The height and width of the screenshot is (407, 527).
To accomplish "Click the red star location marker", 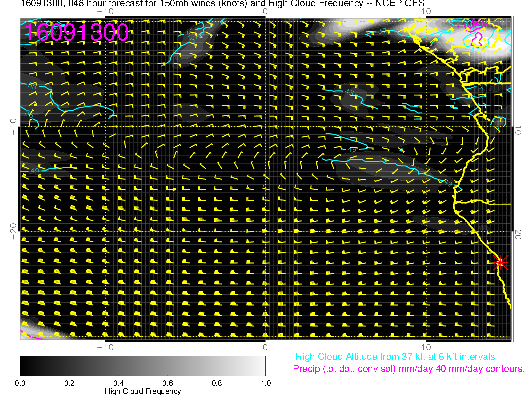I will click(x=501, y=262).
